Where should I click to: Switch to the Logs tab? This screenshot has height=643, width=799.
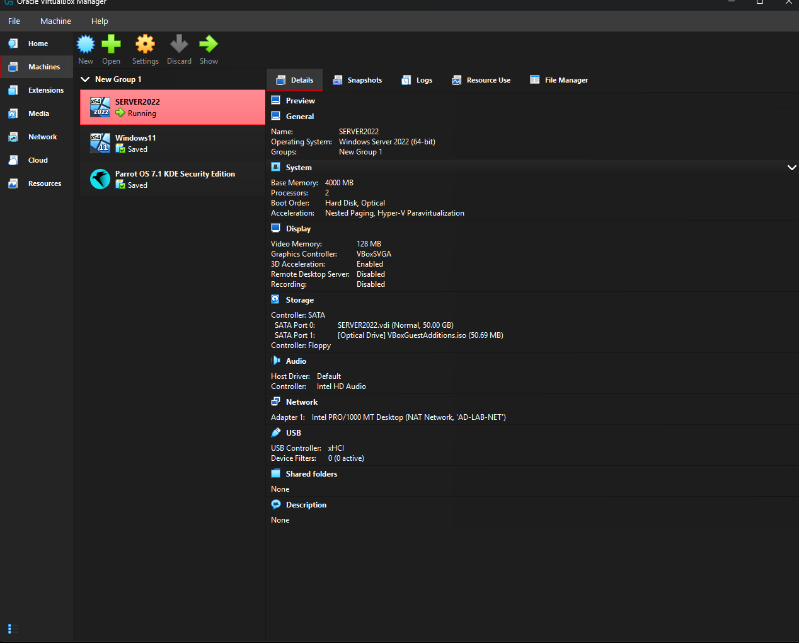pyautogui.click(x=417, y=80)
